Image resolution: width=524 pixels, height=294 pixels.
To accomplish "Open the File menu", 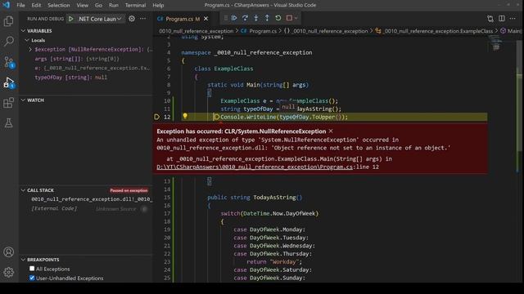I will tap(20, 6).
